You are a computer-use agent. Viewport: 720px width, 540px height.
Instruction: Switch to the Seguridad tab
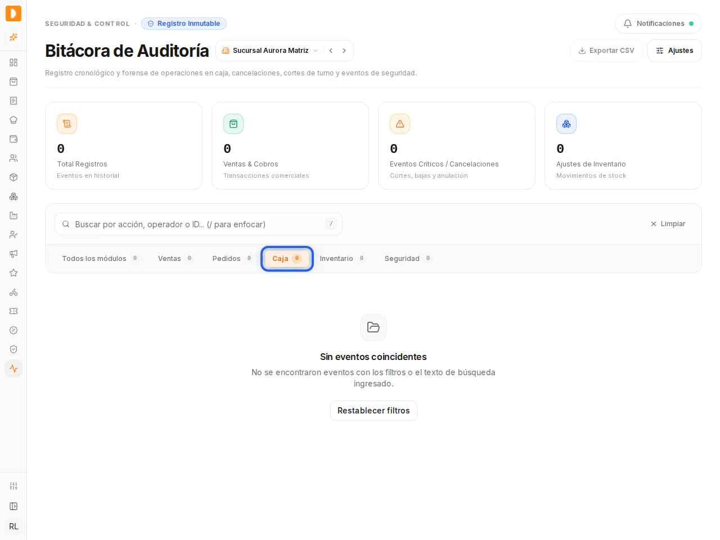click(x=408, y=259)
